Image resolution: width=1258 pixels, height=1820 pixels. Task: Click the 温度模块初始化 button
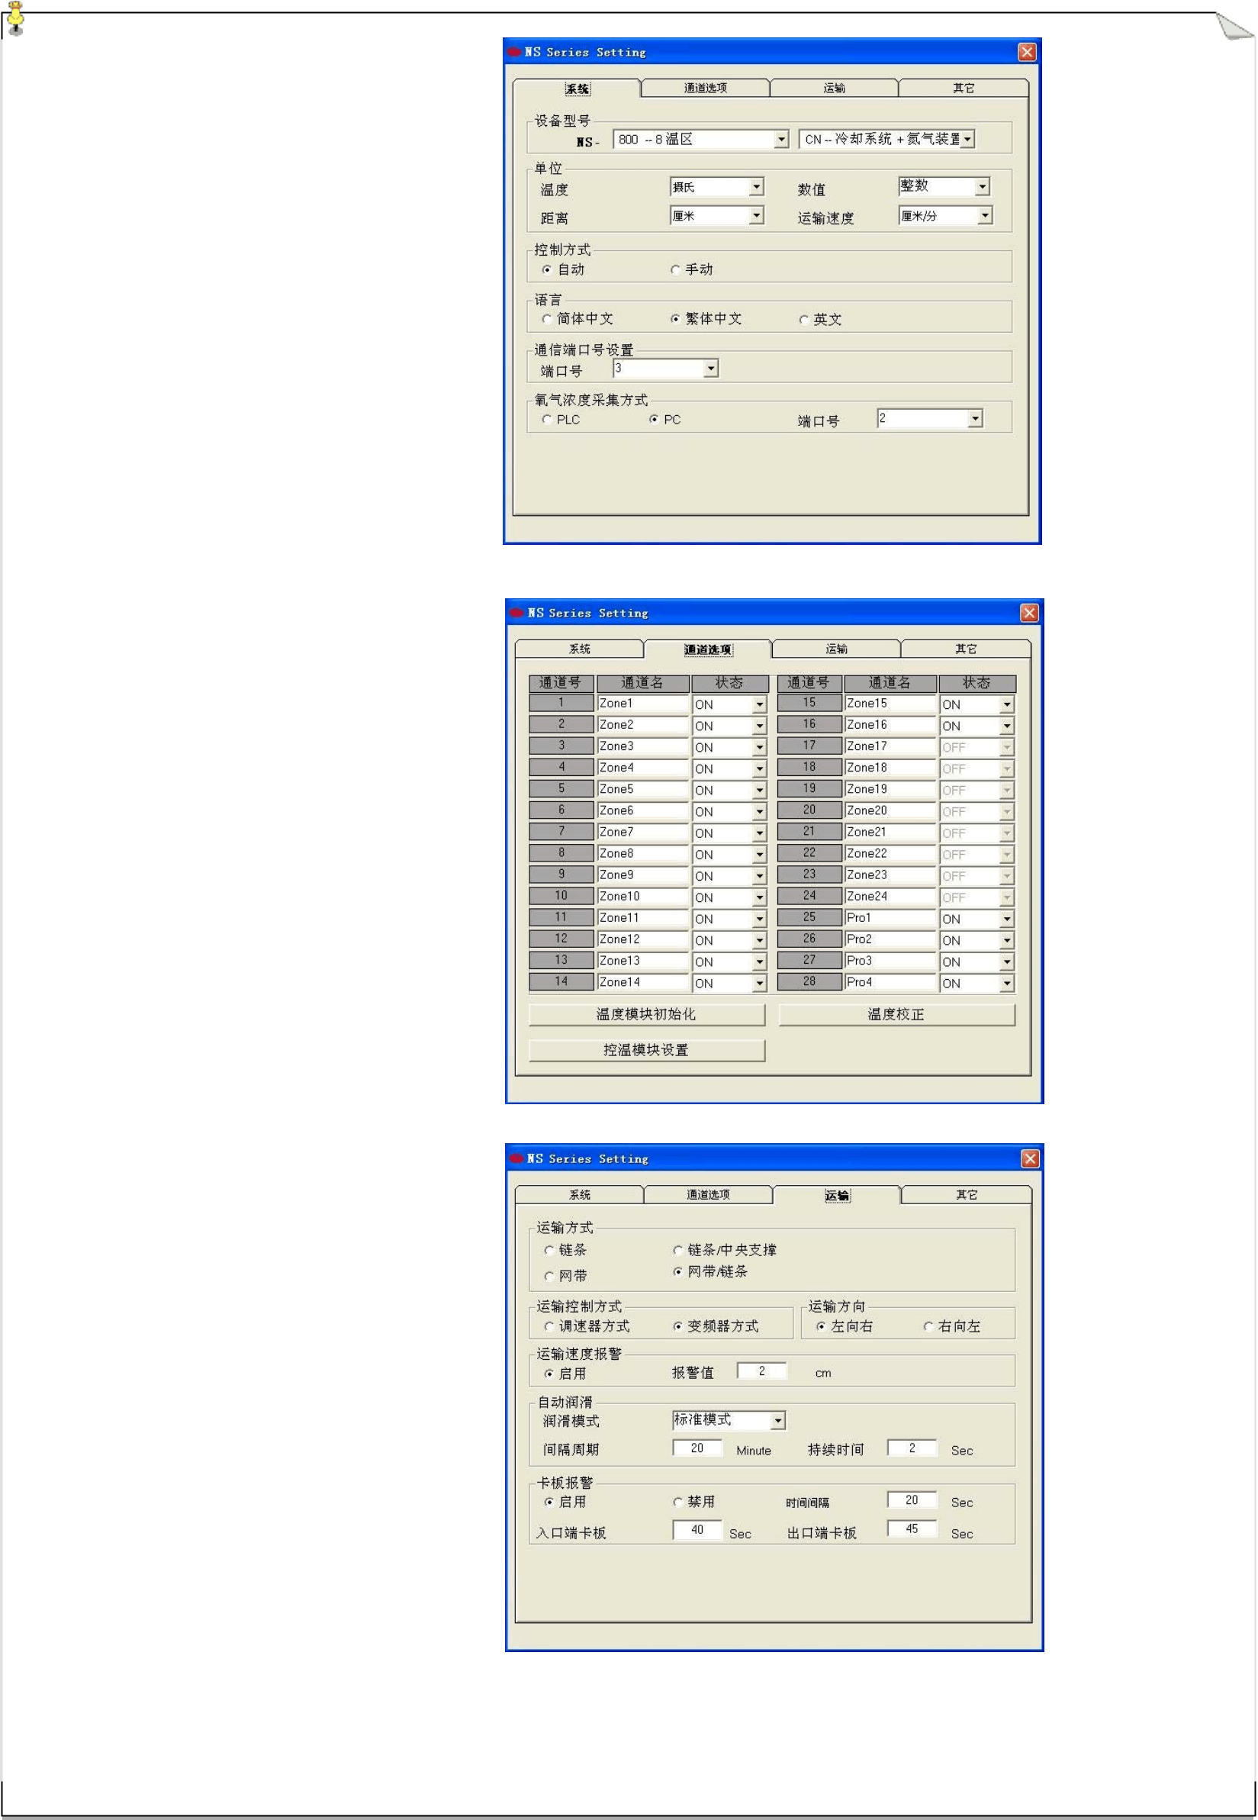646,1014
